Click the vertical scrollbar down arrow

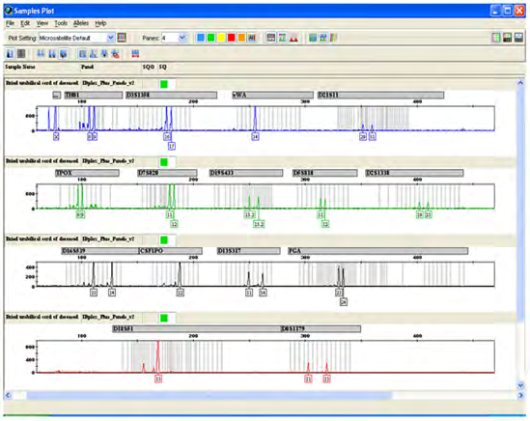(520, 385)
